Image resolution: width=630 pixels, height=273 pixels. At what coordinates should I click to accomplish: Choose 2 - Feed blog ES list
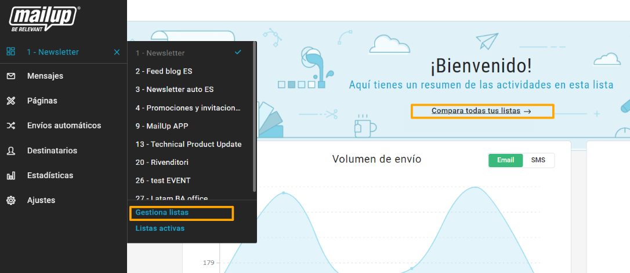(x=164, y=71)
